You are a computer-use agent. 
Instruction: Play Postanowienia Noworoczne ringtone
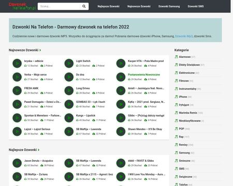[121, 77]
